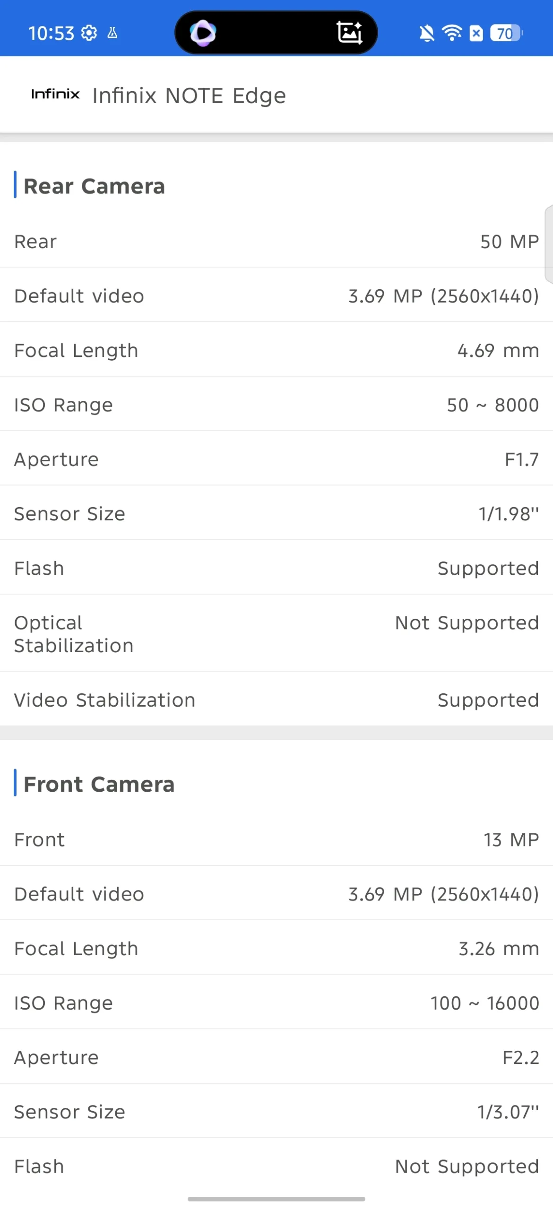Tap the Infinix brand logo
Image resolution: width=553 pixels, height=1210 pixels.
(55, 94)
